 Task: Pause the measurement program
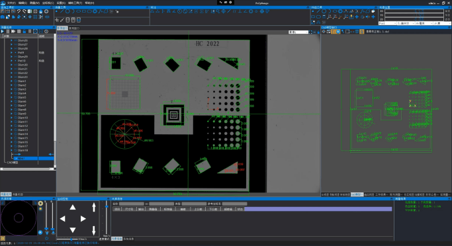[8, 31]
